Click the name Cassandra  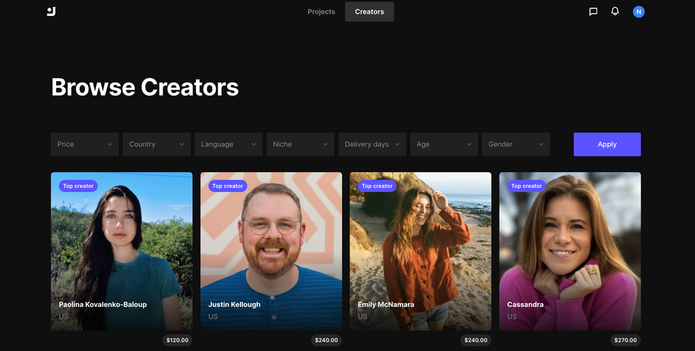[525, 304]
